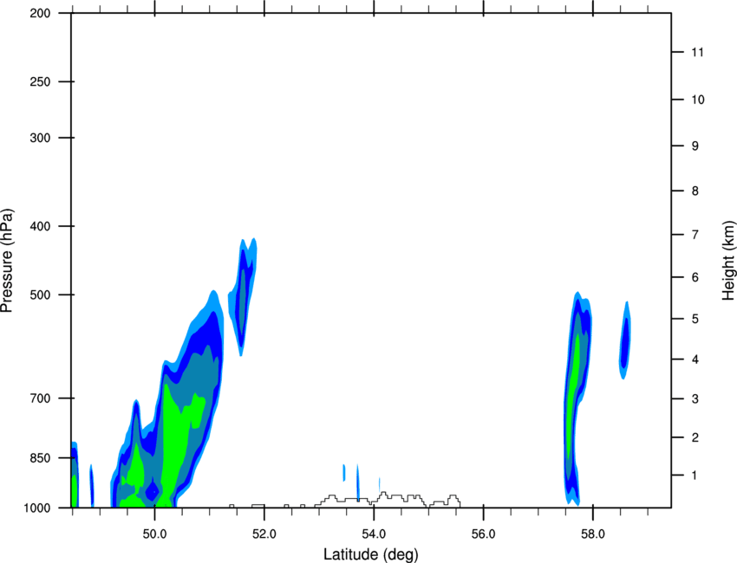Click the 'Pressure (hPa)' axis title
This screenshot has width=737, height=563.
coord(7,261)
